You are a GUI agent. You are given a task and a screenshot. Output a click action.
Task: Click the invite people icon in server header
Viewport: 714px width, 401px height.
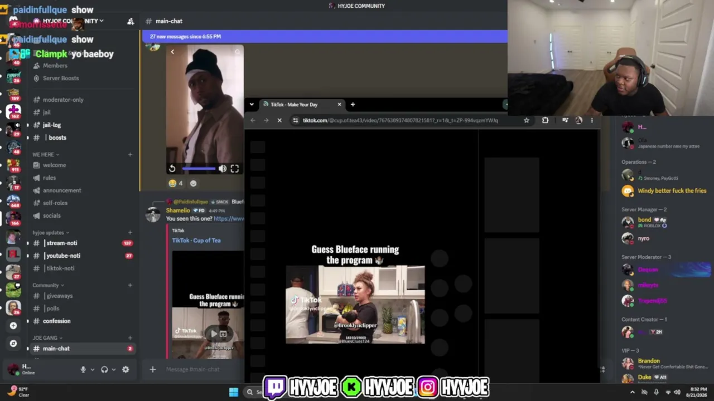pyautogui.click(x=131, y=21)
